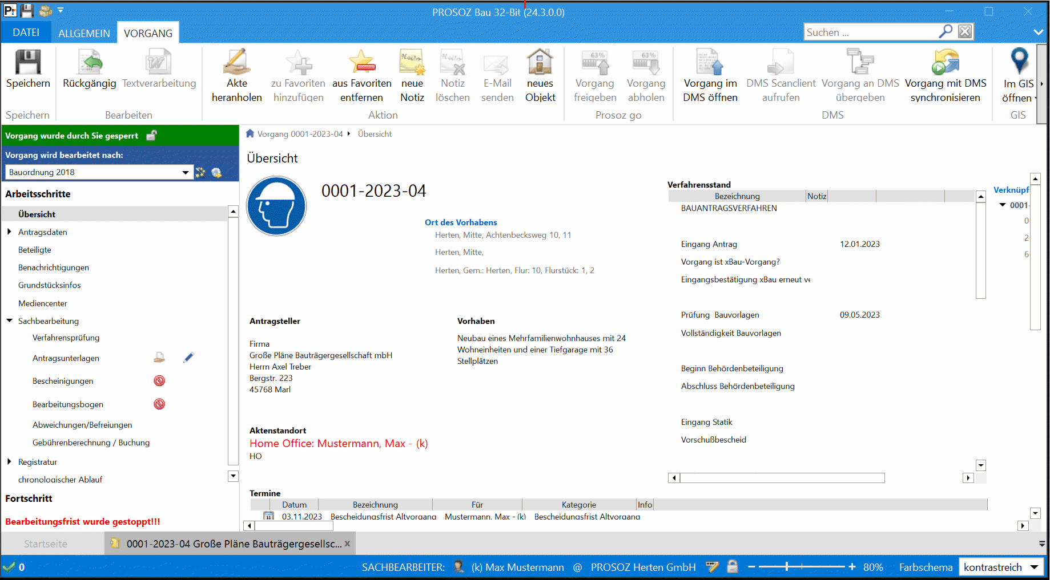Adjust the zoom slider handle in status bar

click(787, 566)
